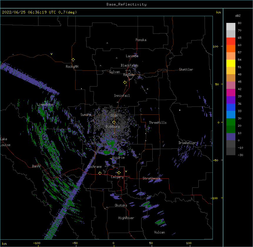
Task: Click the Sundre label
Action: (x=86, y=115)
